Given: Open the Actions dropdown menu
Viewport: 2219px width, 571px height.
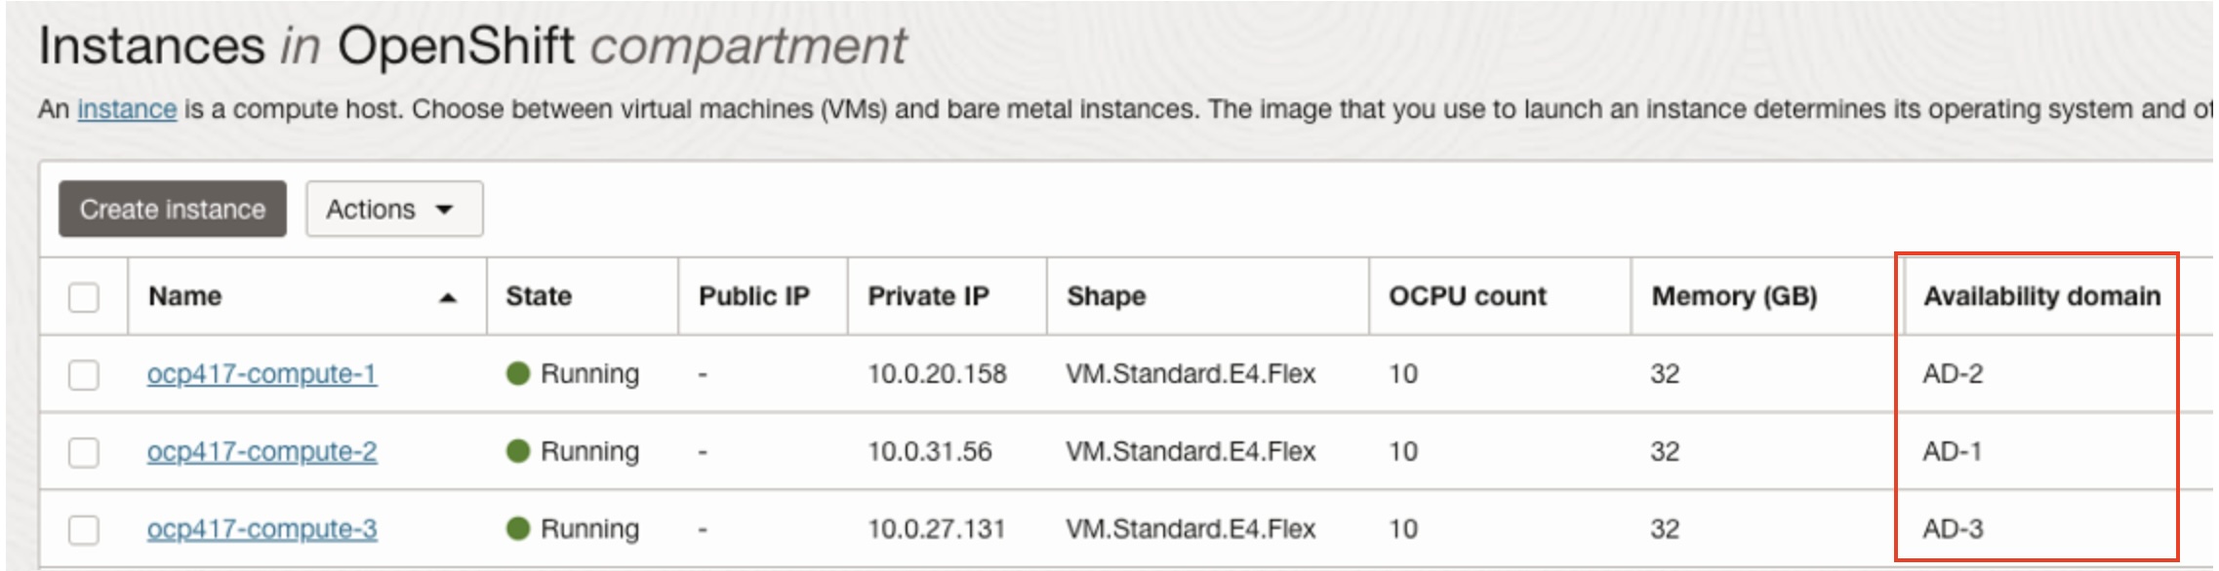Looking at the screenshot, I should tap(394, 209).
